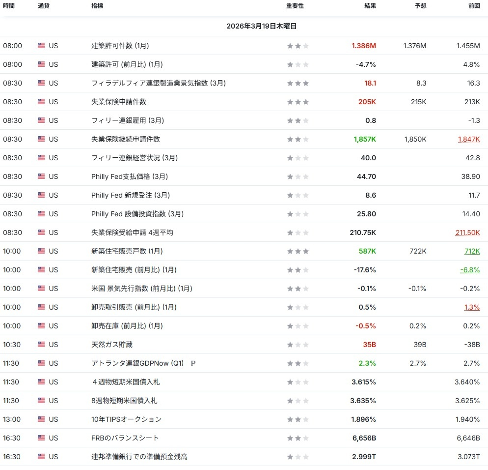Open the 連邦準備銀行での準備預金残高 indicator
This screenshot has height=470, width=488.
point(139,457)
